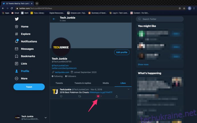Screen dimensions: 197x123
Task: Click Show more under You might like
Action: (143, 64)
